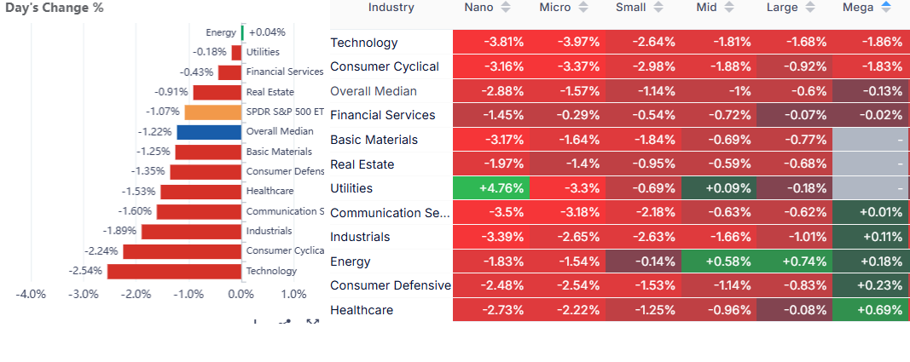Click the sort arrows beside Micro header
910x362 pixels.
(583, 8)
